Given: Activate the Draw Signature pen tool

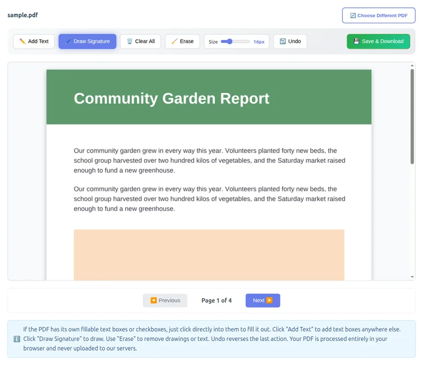Looking at the screenshot, I should click(87, 41).
